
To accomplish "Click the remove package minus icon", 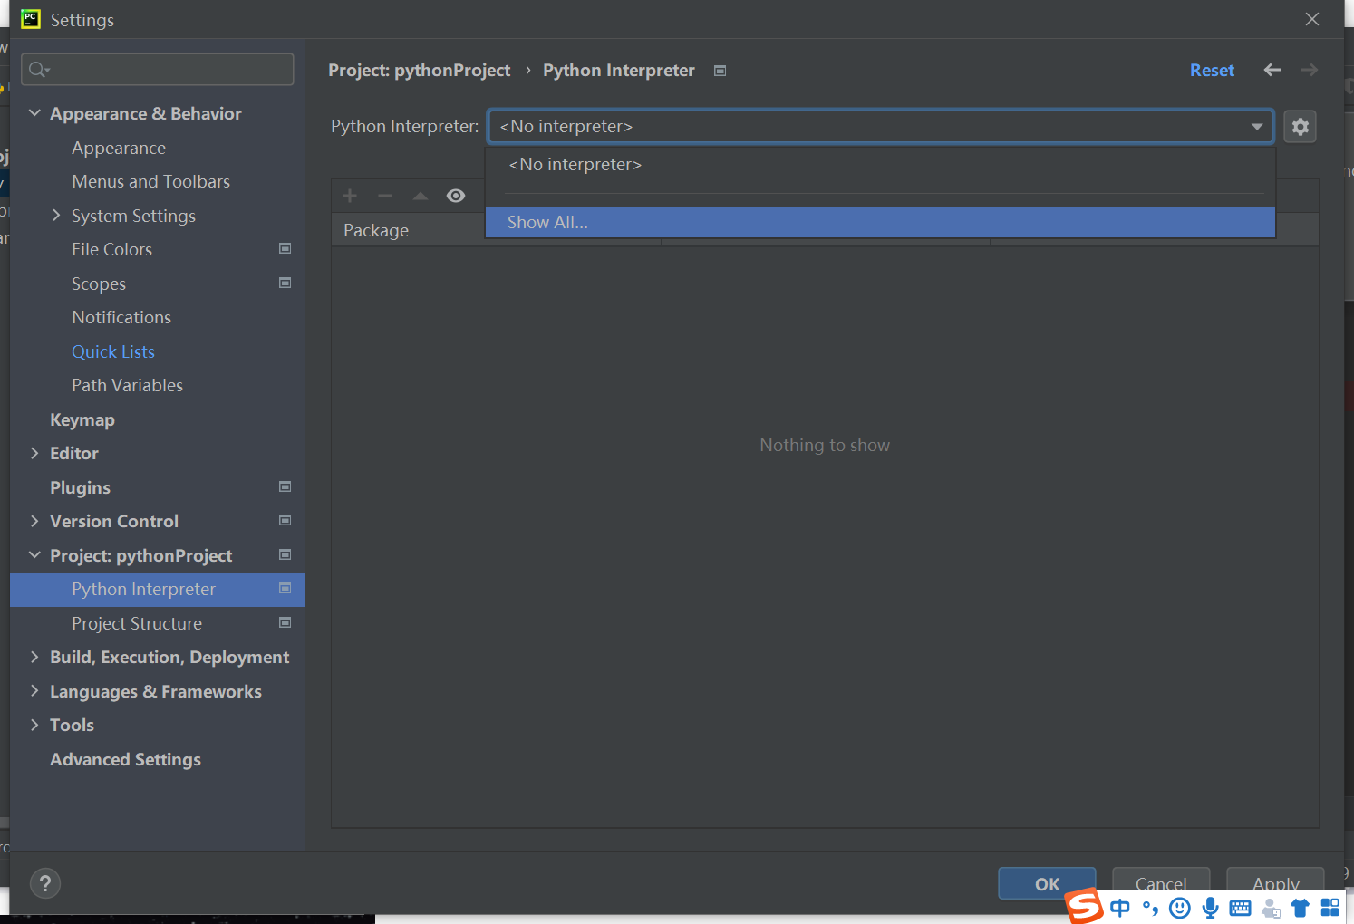I will 384,195.
